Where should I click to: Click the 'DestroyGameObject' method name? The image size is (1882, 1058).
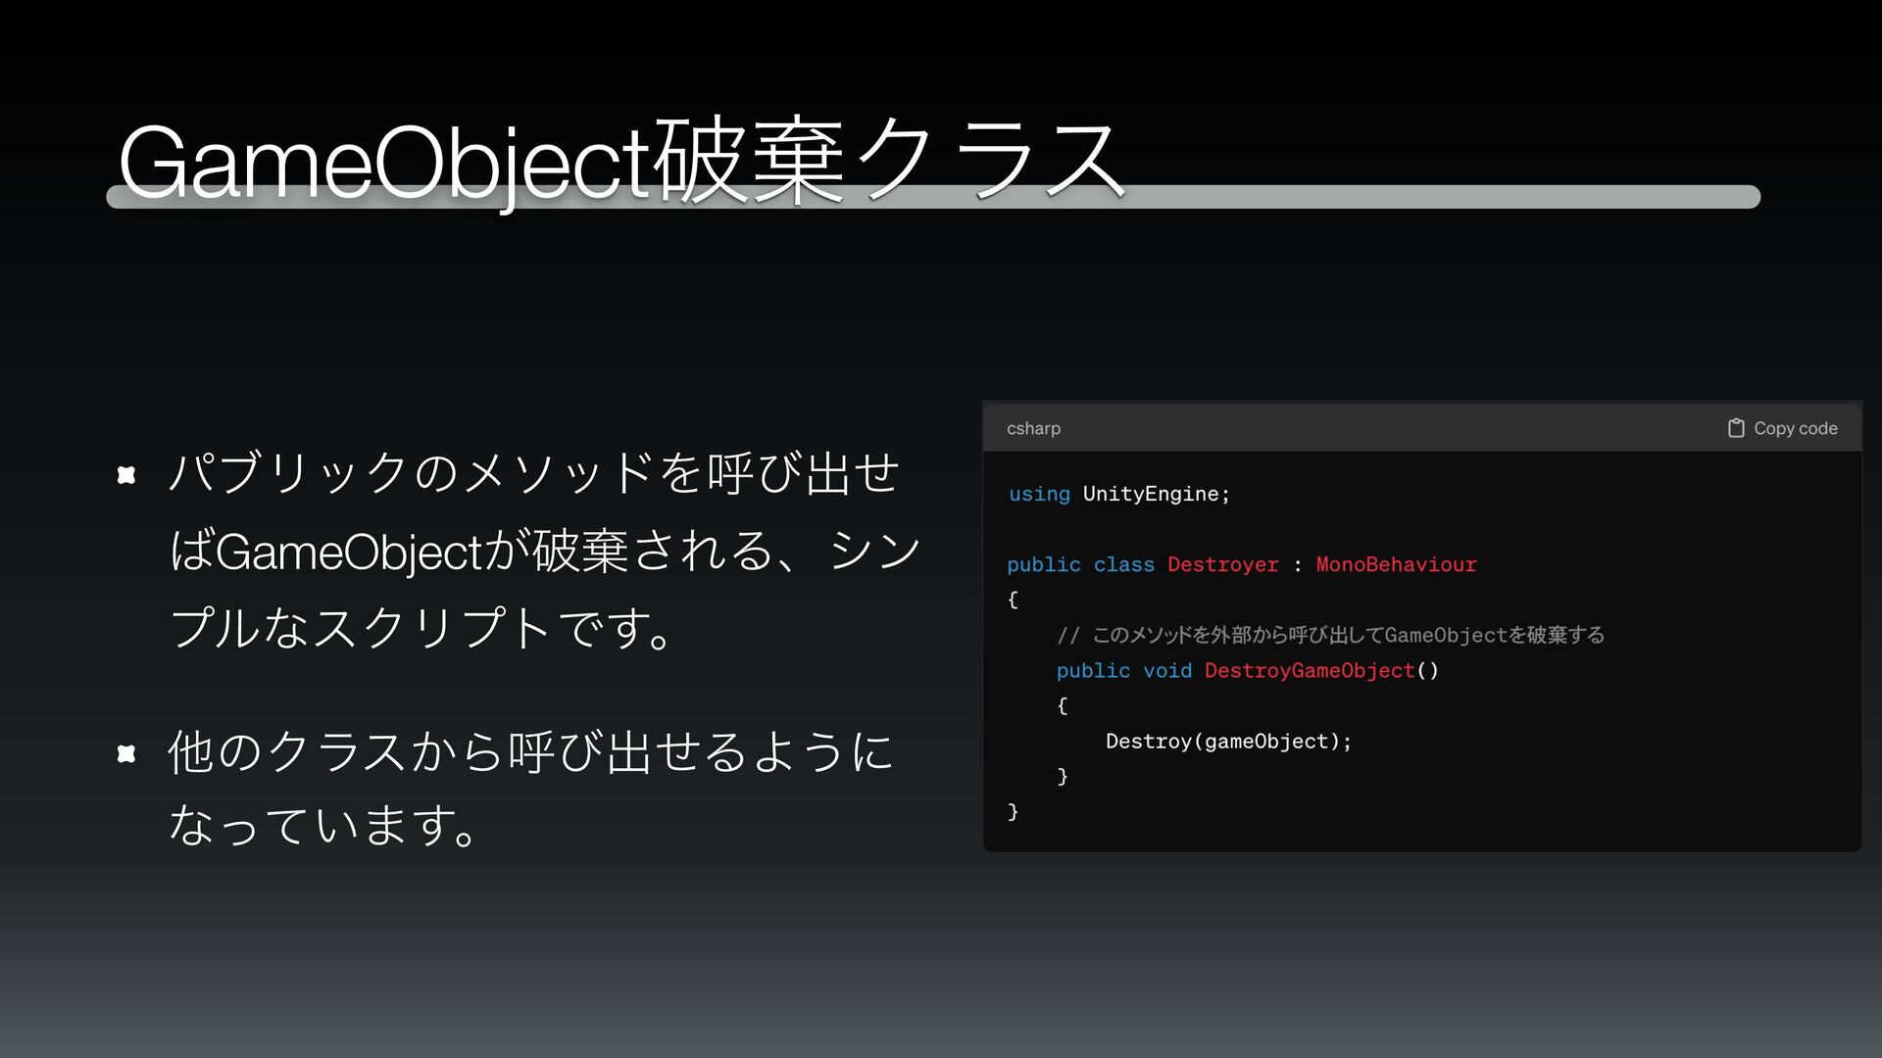click(1310, 670)
